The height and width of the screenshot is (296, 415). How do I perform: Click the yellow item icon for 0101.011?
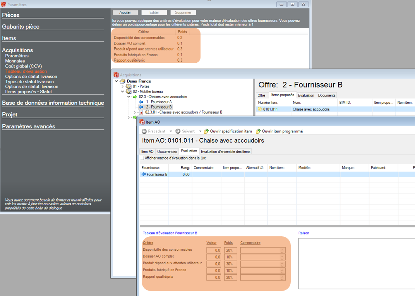pos(260,109)
